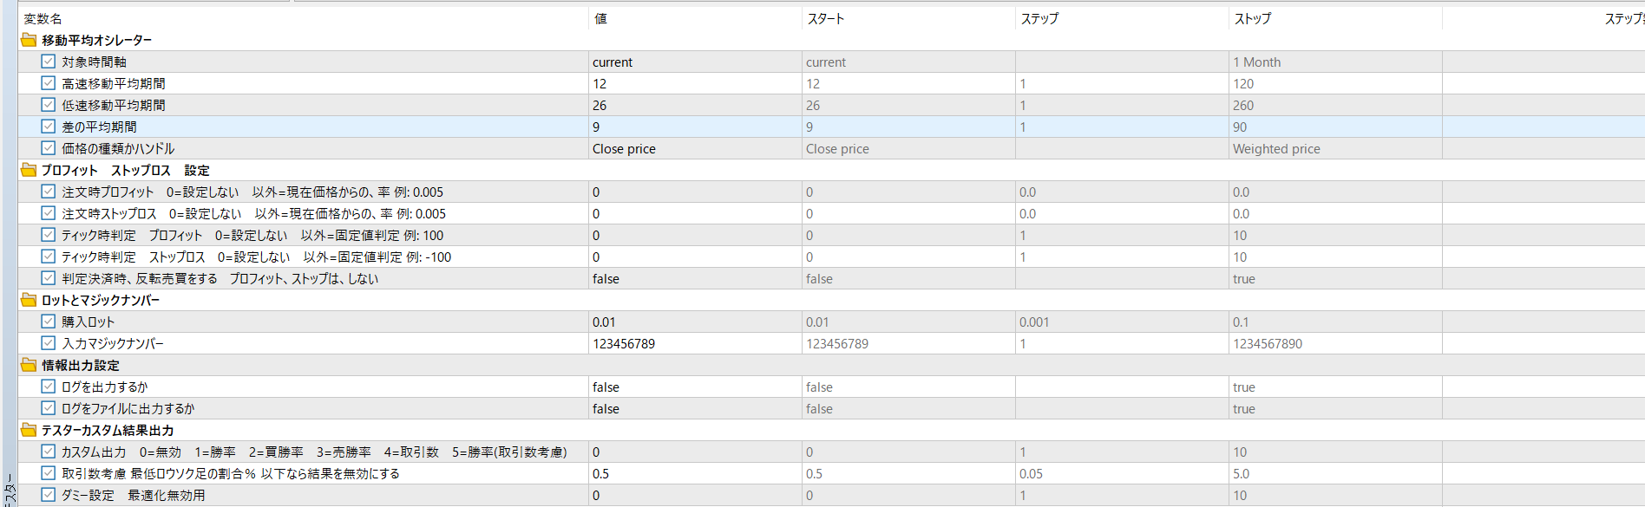1645x507 pixels.
Task: Open the 1 Month stop value for 対象時間軸
Action: [1335, 62]
